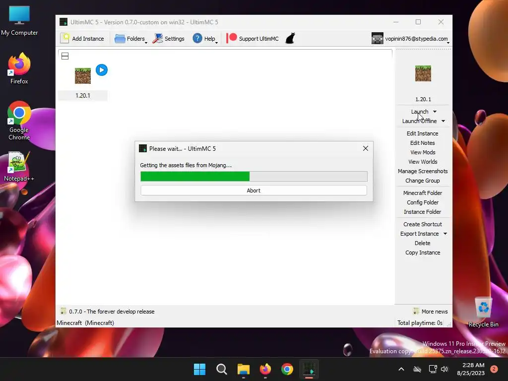Click the network tray icon
Screen dimensions: 508x381
(433, 369)
